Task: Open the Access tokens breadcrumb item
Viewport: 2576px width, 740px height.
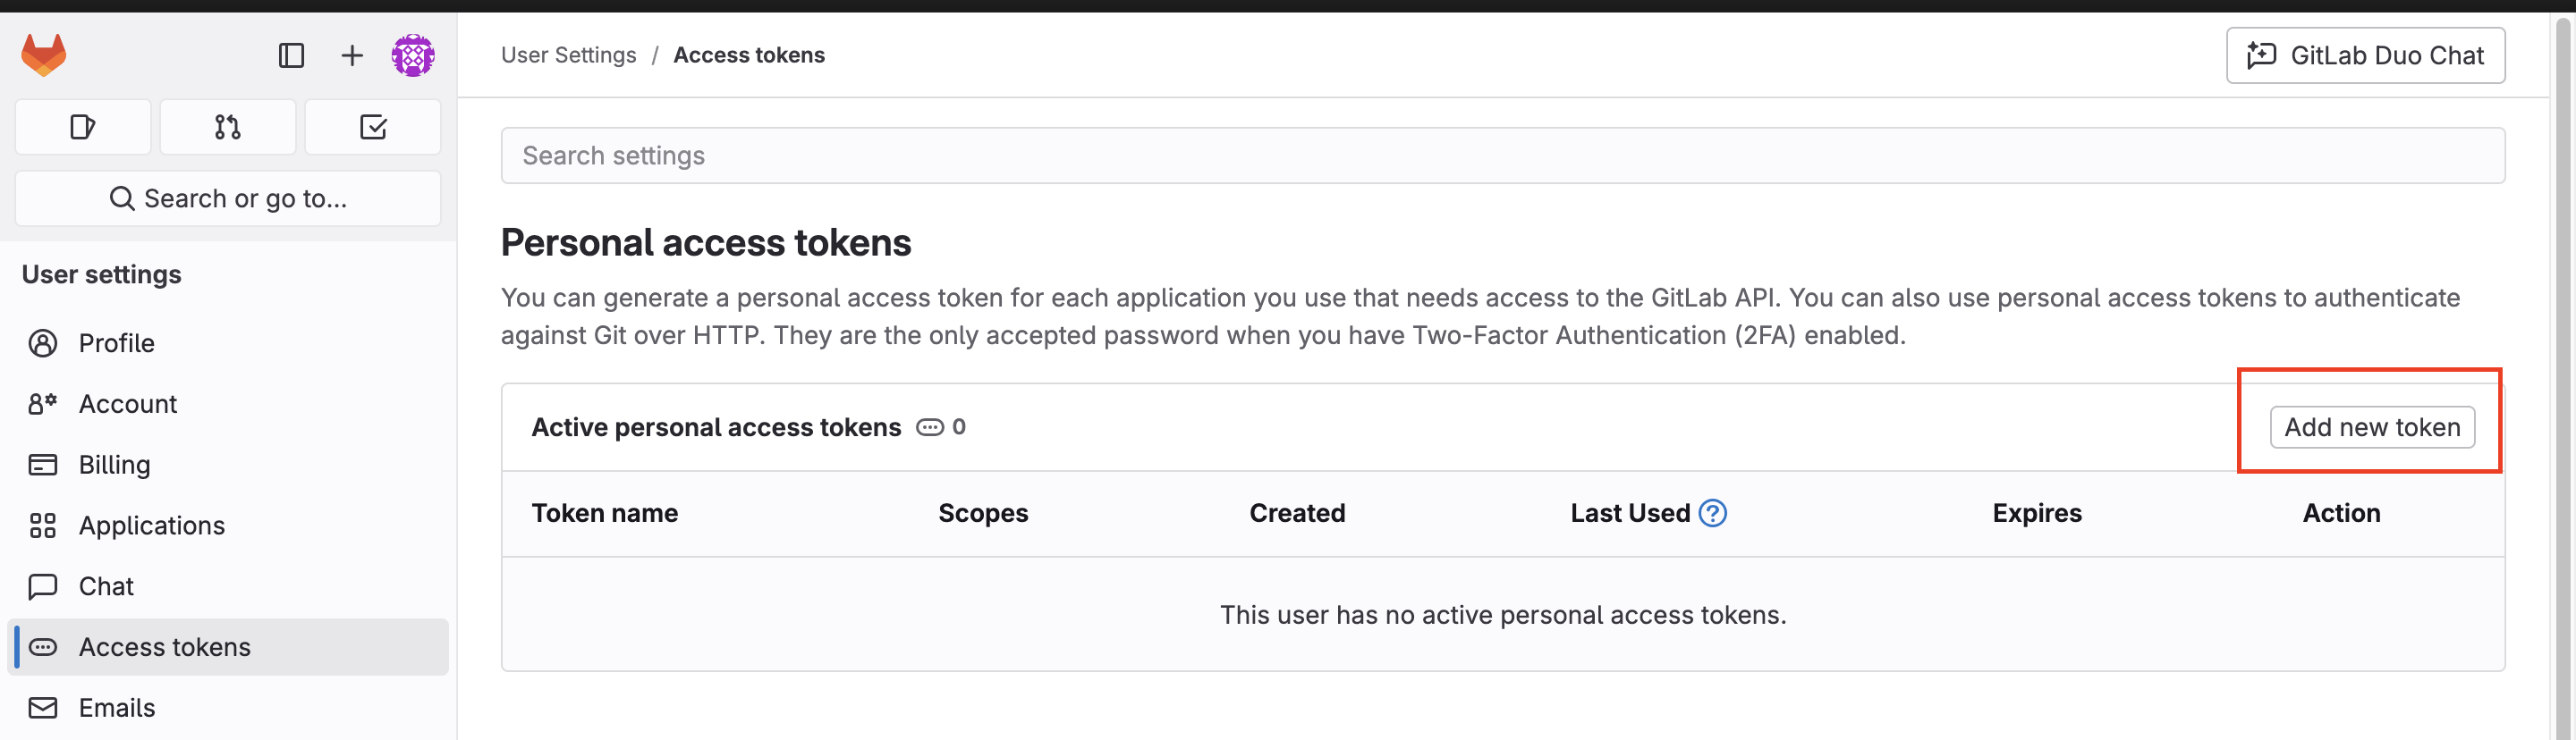Action: pos(749,55)
